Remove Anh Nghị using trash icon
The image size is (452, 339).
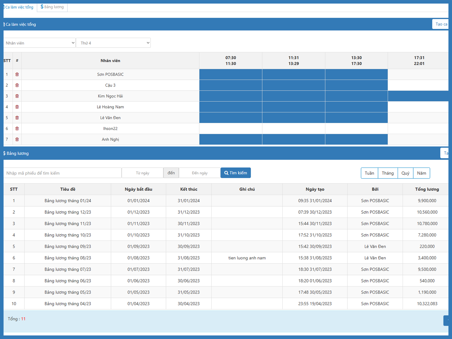point(17,139)
